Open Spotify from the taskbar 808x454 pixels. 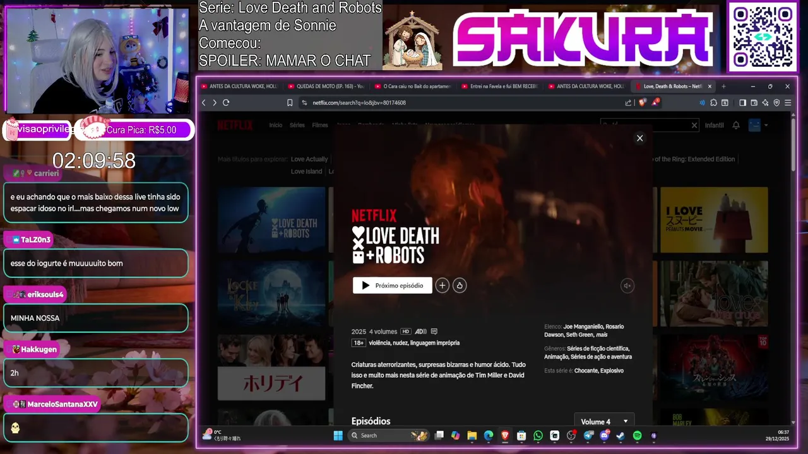[637, 436]
